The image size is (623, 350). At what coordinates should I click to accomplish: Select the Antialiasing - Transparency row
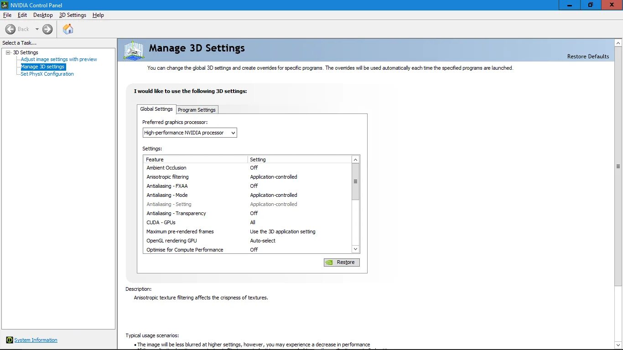point(248,213)
